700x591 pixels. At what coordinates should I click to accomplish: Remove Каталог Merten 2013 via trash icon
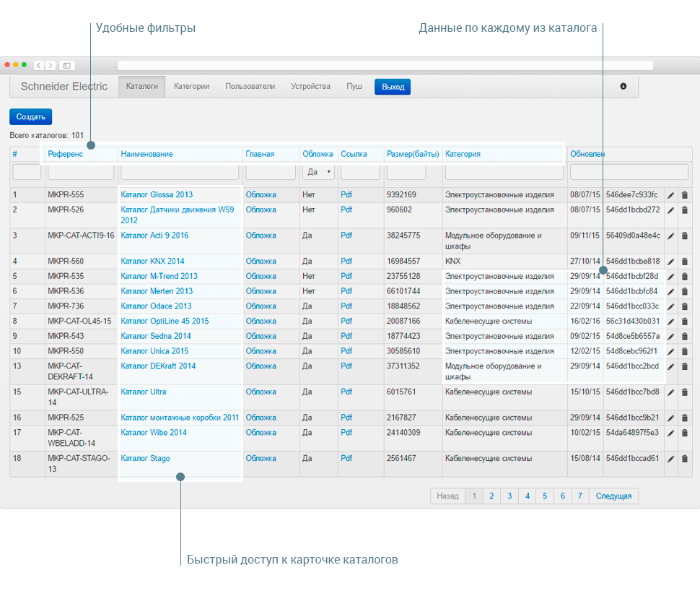point(684,291)
